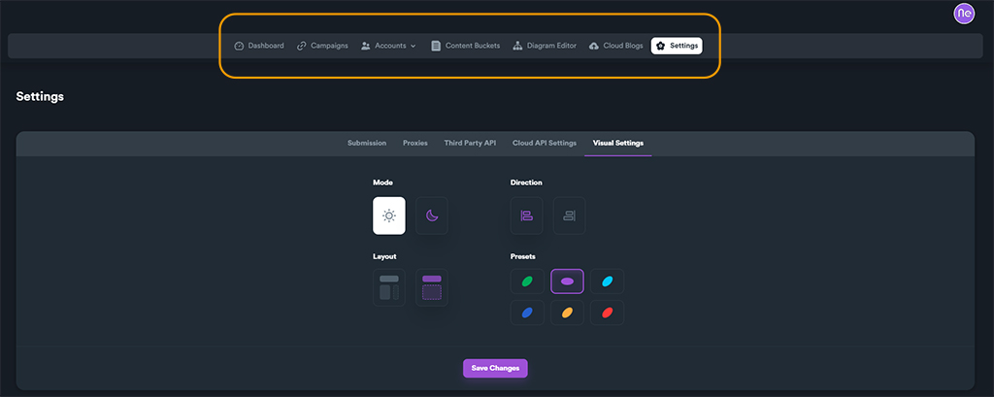This screenshot has width=994, height=397.
Task: Expand the Accounts dropdown menu
Action: click(x=413, y=46)
